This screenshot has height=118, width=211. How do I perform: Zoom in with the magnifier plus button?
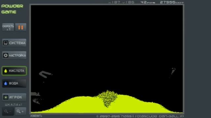coord(20,111)
